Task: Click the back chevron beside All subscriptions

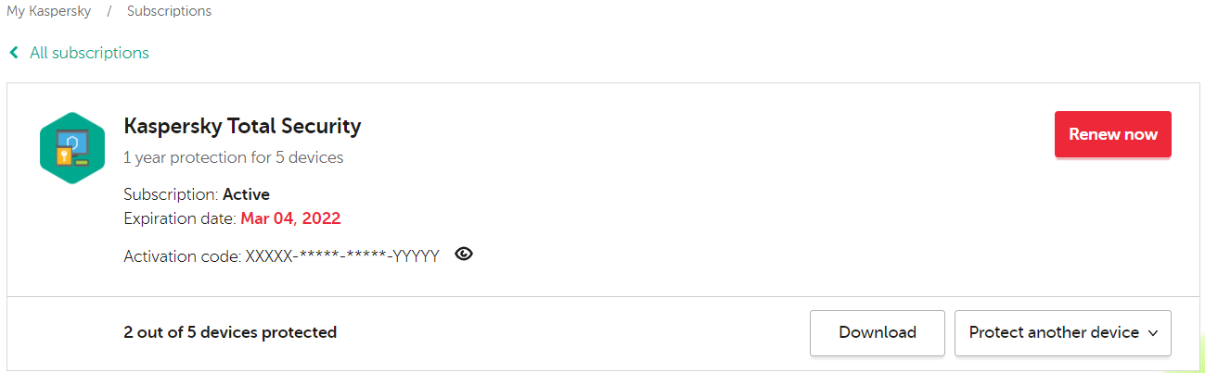Action: point(14,53)
